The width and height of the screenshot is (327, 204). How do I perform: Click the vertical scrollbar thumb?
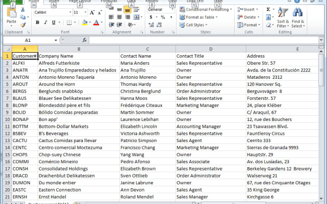point(321,70)
